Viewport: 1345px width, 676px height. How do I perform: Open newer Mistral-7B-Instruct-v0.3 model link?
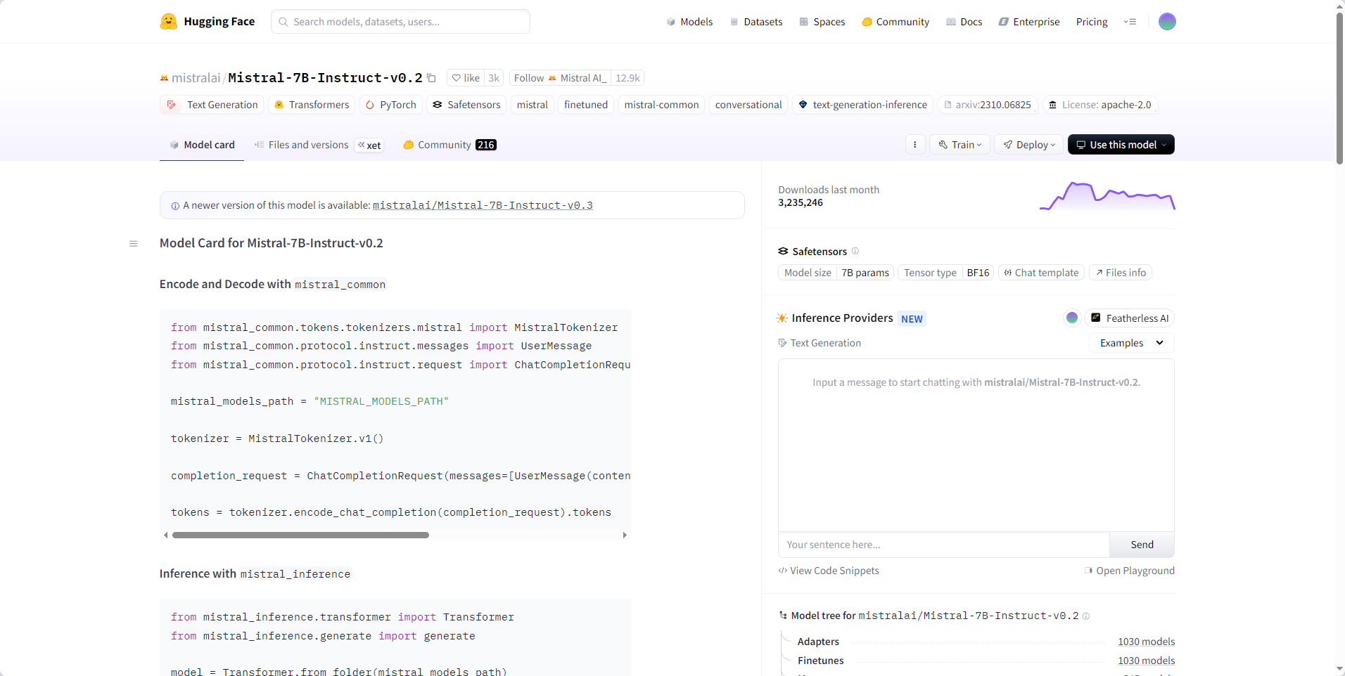coord(483,205)
